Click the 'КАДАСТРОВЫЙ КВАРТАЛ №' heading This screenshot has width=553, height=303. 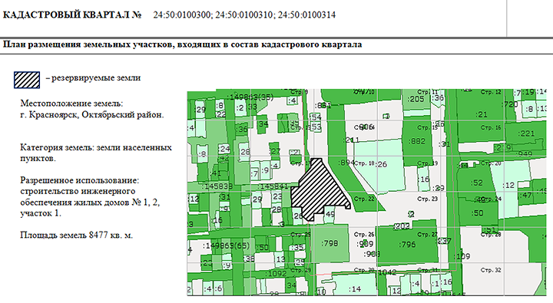pyautogui.click(x=72, y=15)
